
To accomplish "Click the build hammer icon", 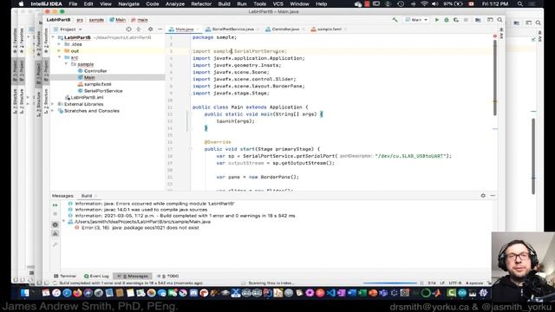I will click(395, 20).
